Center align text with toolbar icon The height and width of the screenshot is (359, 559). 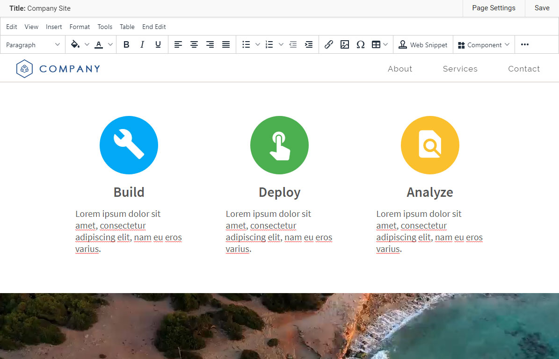tap(194, 45)
